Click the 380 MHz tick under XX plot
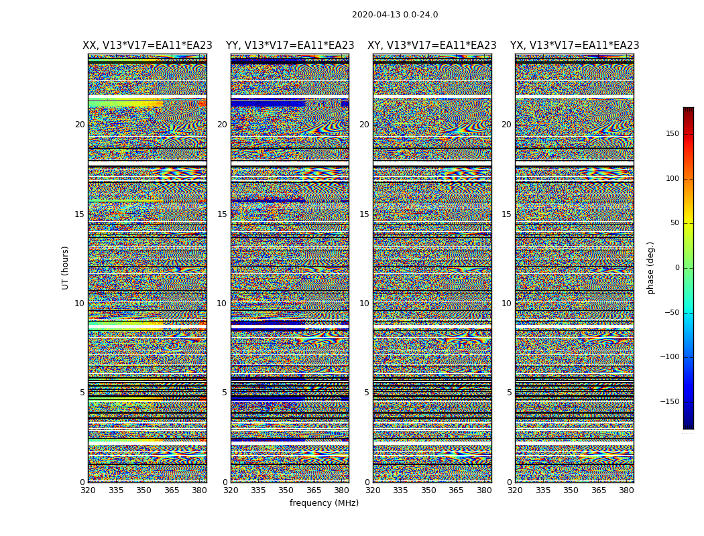The height and width of the screenshot is (536, 704). 199,490
